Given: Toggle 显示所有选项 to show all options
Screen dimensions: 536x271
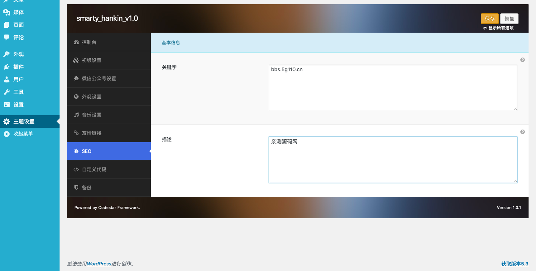Looking at the screenshot, I should [x=498, y=28].
